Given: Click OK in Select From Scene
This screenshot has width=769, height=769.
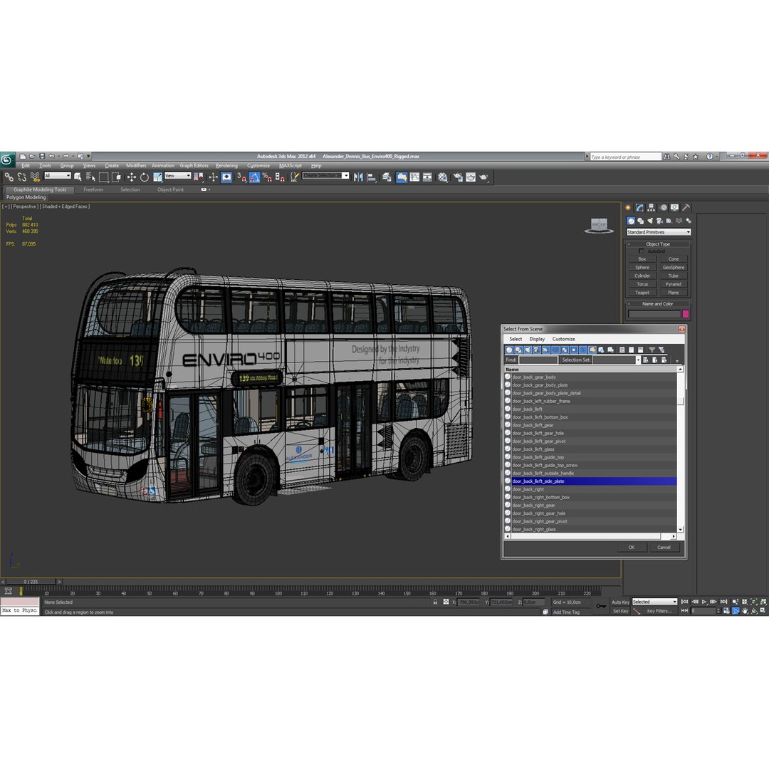Looking at the screenshot, I should point(631,548).
